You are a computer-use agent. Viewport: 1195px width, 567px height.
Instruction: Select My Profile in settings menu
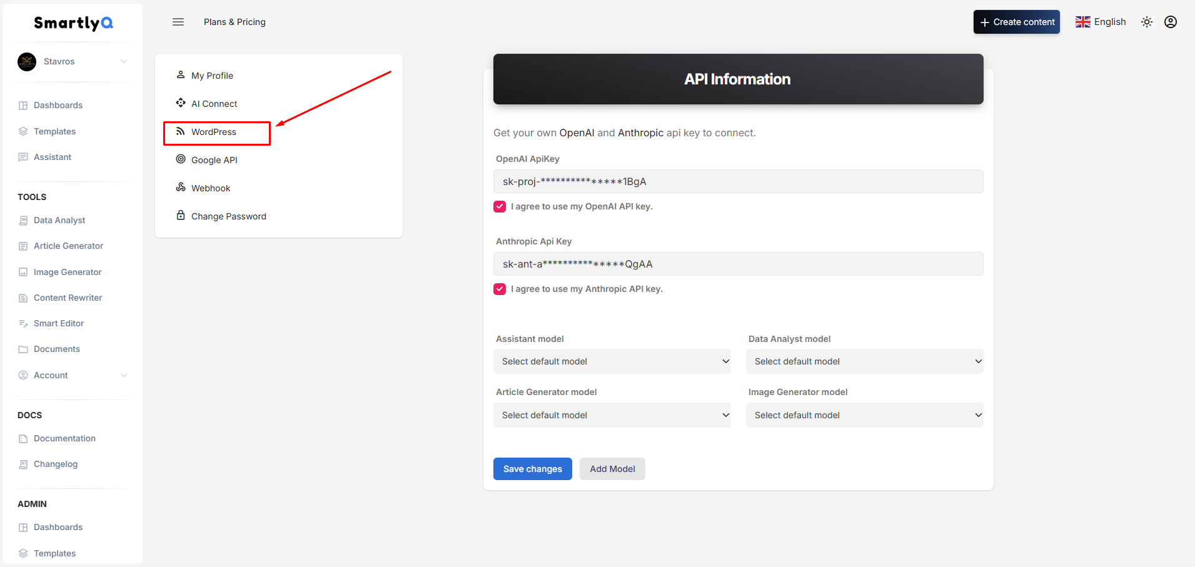(x=212, y=76)
